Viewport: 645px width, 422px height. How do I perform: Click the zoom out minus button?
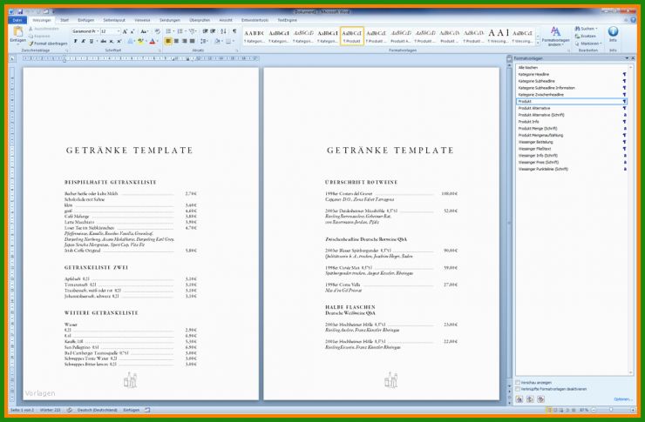coord(594,410)
